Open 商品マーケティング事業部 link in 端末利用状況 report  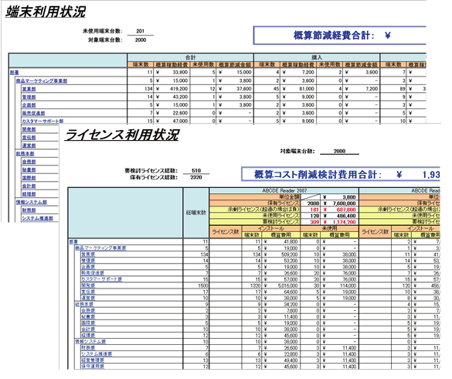42,80
